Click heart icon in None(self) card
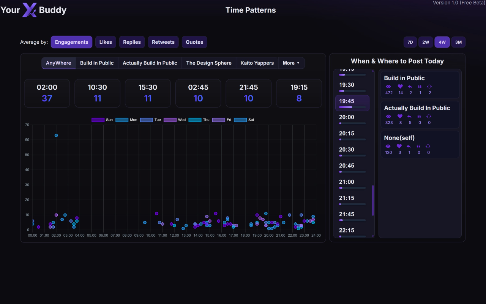 point(399,146)
